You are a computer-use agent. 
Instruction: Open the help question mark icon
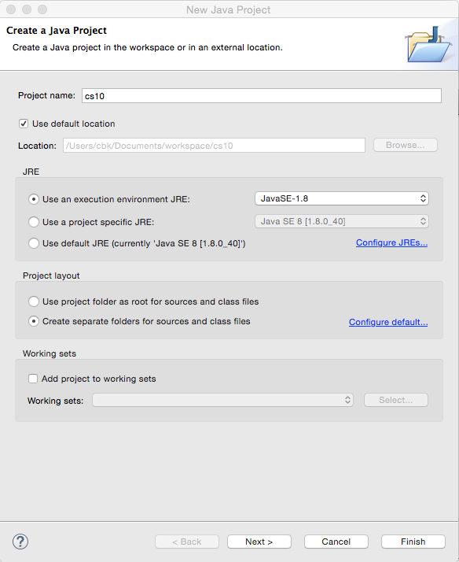pos(20,542)
